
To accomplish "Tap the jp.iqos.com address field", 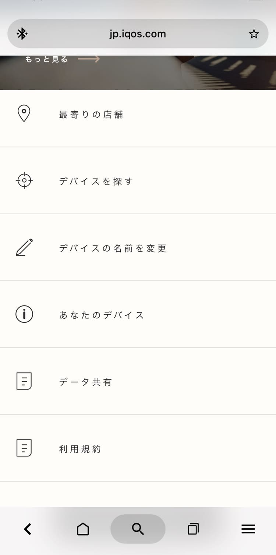I will (x=138, y=34).
